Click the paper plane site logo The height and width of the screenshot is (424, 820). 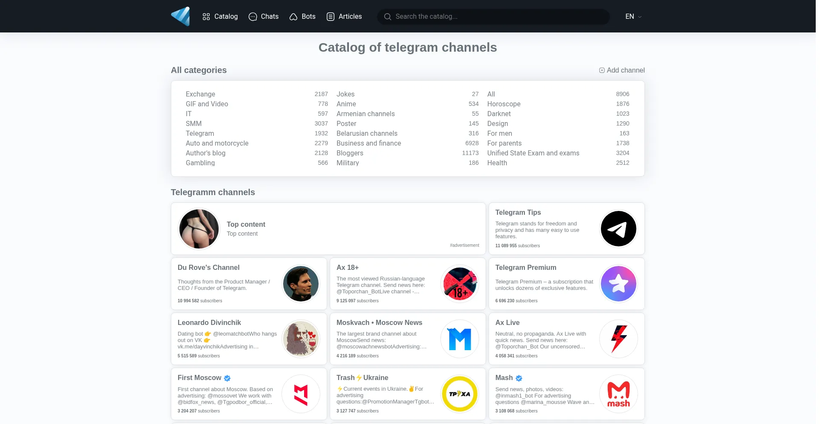click(181, 16)
